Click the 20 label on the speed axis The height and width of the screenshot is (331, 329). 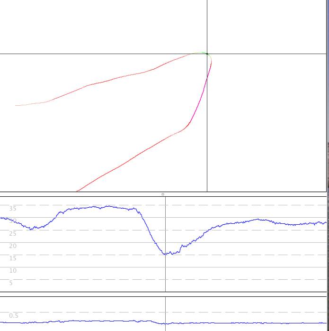[13, 246]
